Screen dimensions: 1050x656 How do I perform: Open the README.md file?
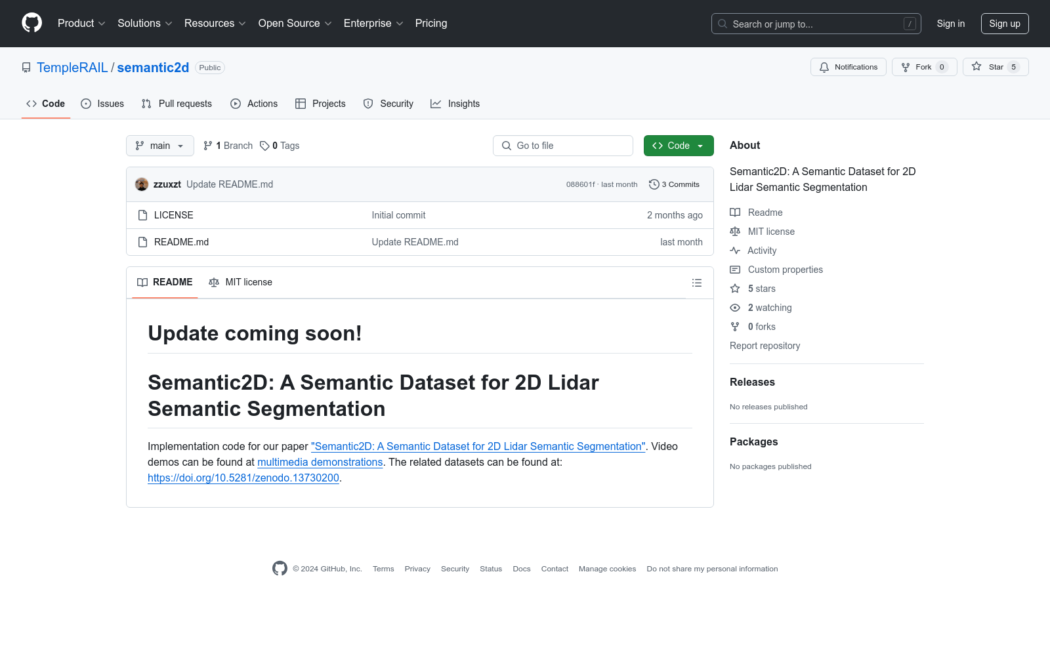(182, 242)
